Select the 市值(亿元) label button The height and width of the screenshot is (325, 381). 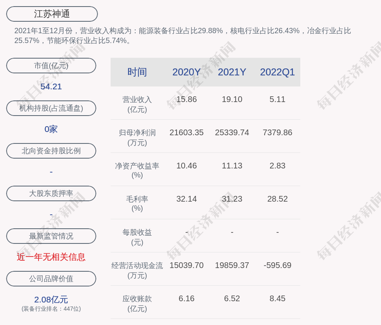(51, 66)
